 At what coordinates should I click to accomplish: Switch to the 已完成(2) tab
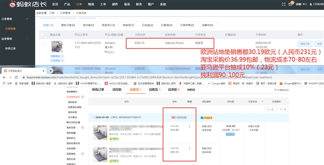148,25
